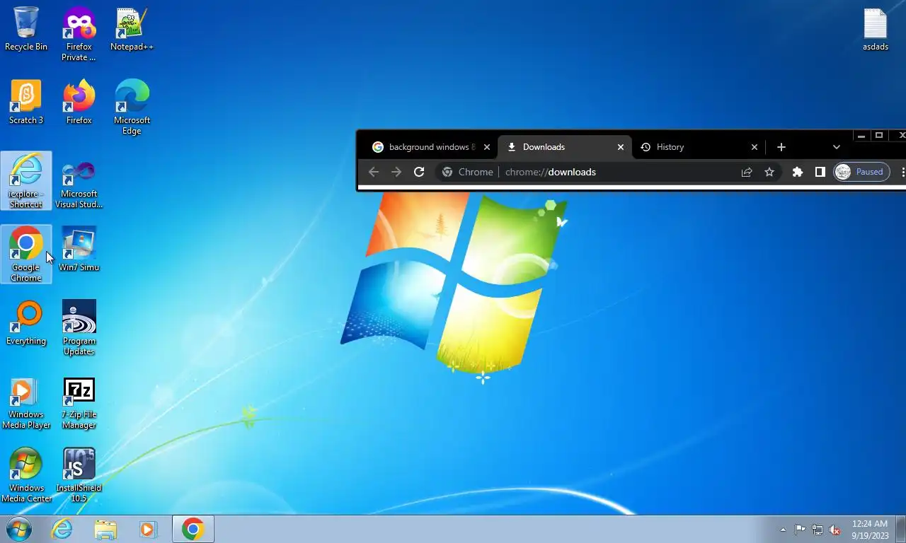The image size is (906, 543).
Task: Select the InstallShield 10.5 desktop icon
Action: point(79,475)
